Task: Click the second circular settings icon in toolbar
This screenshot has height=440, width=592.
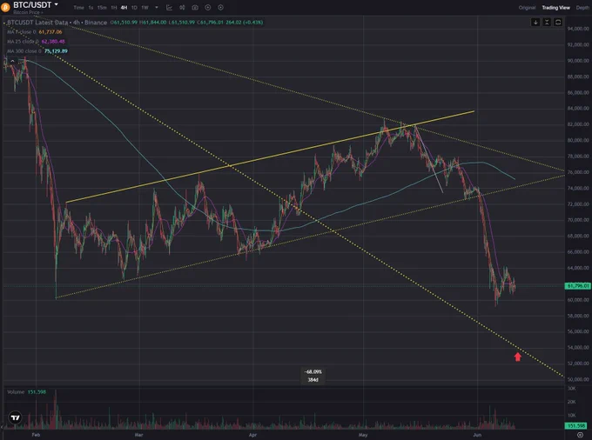Action: click(x=220, y=8)
